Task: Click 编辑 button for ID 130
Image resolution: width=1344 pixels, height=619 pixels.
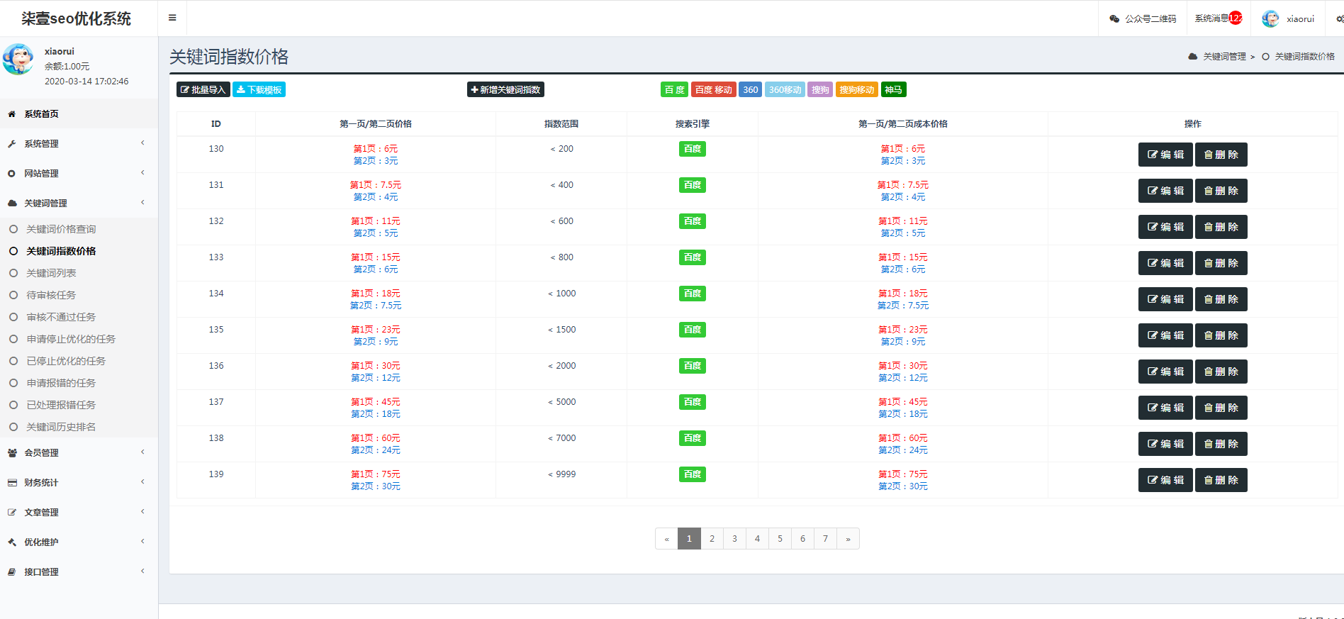Action: tap(1165, 155)
